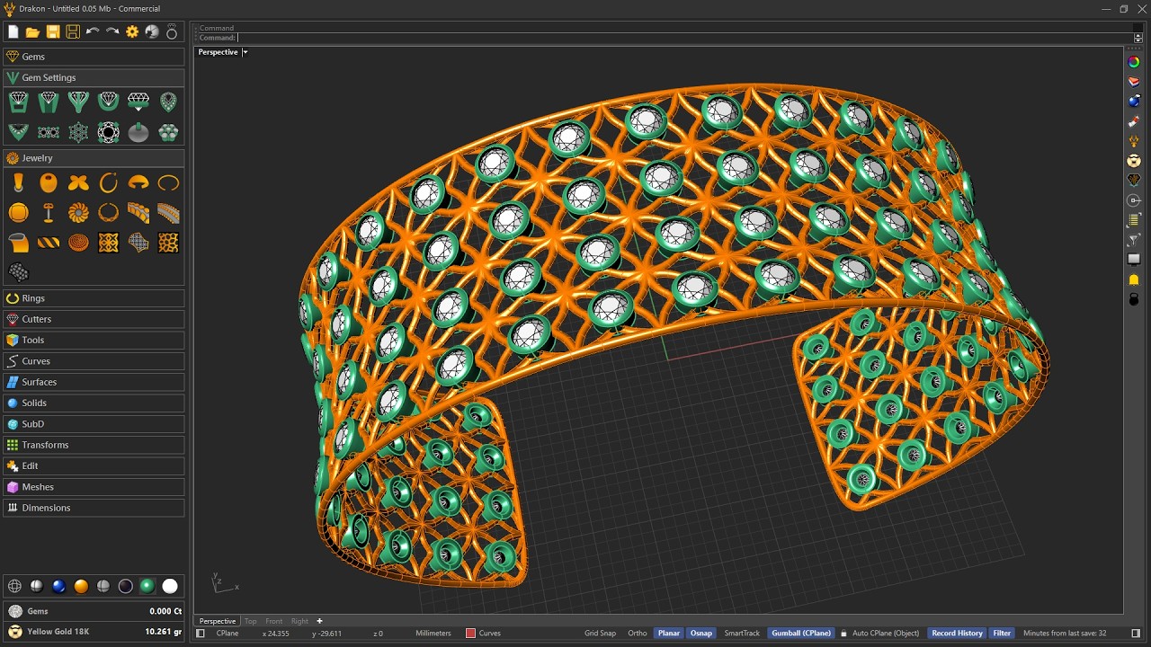This screenshot has width=1151, height=647.
Task: Toggle Gumball (CPlane) in status bar
Action: pos(801,634)
